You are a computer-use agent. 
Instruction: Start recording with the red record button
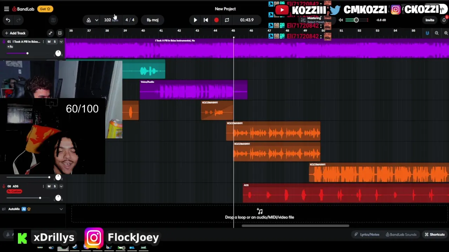216,20
